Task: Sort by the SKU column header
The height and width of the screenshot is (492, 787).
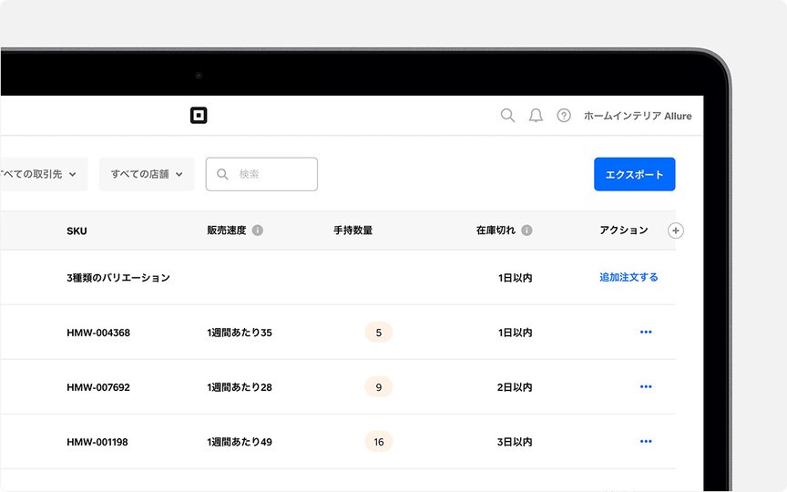Action: (x=77, y=231)
